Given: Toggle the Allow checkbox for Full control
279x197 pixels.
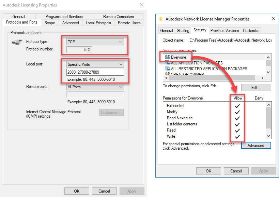Looking at the screenshot, I should click(237, 106).
